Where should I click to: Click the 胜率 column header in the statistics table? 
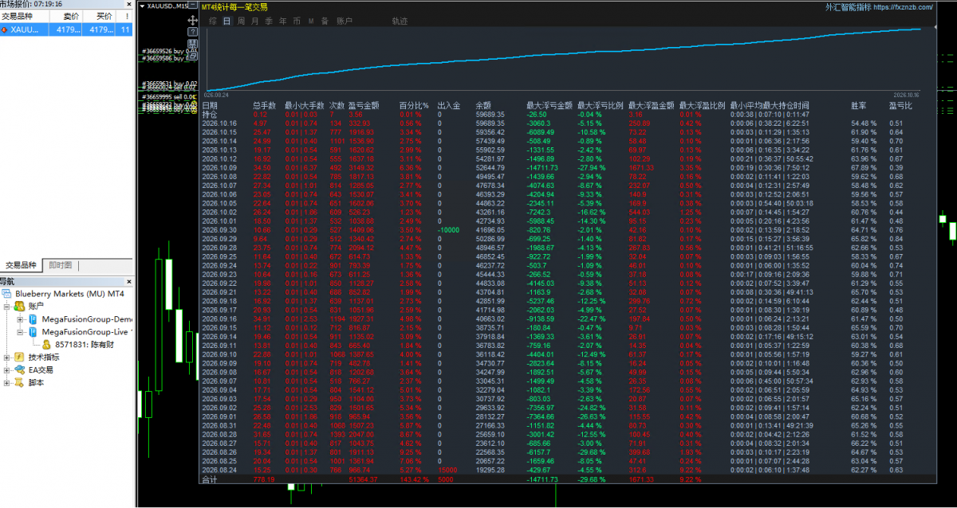coord(860,105)
